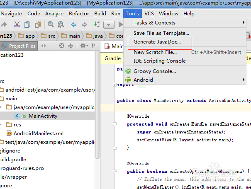Click app folder in breadcrumb
This screenshot has width=251, height=189.
(26, 36)
